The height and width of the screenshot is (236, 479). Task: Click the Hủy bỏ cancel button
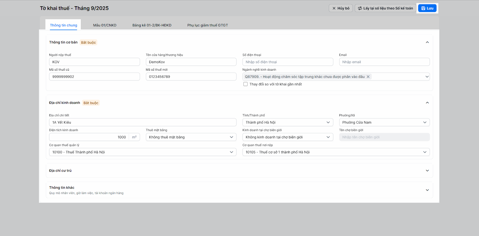coord(341,8)
